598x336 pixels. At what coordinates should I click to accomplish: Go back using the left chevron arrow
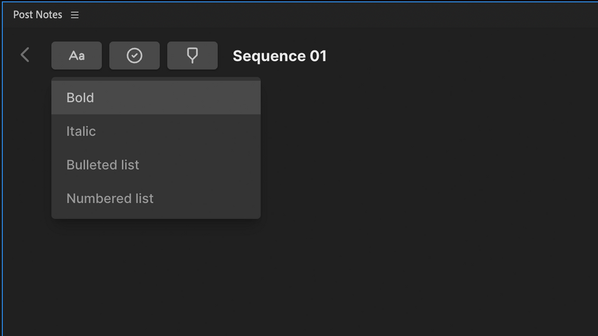click(25, 55)
